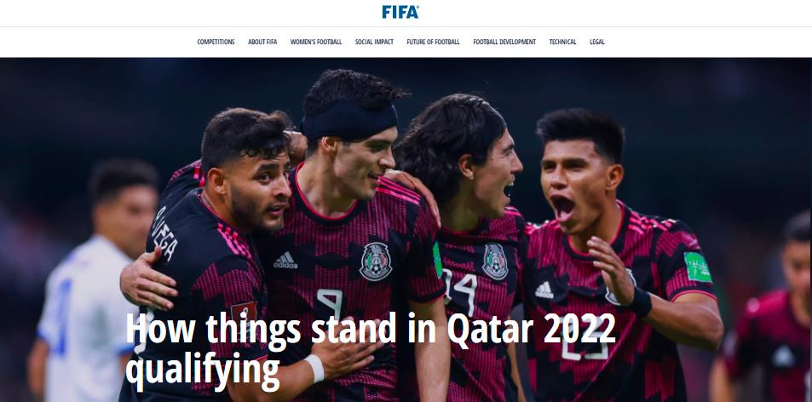Click the green sleeve badge on right player

[698, 267]
